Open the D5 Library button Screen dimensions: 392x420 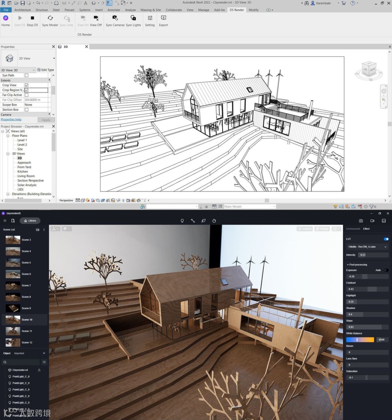[30, 221]
